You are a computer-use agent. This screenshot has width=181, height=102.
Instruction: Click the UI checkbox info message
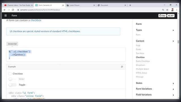63,31
